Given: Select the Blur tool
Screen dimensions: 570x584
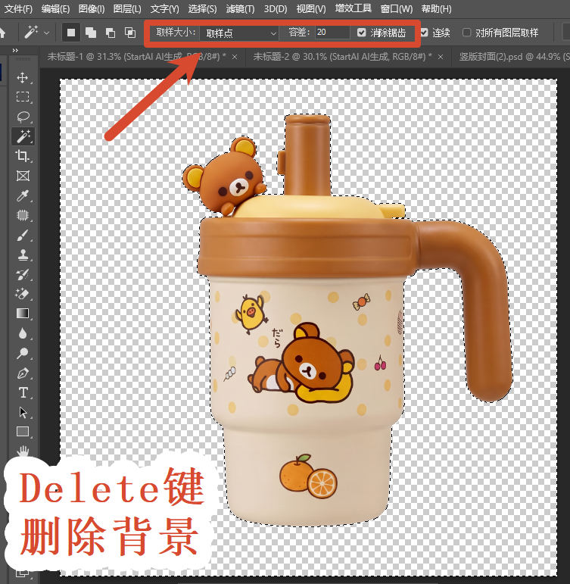Looking at the screenshot, I should click(x=23, y=333).
